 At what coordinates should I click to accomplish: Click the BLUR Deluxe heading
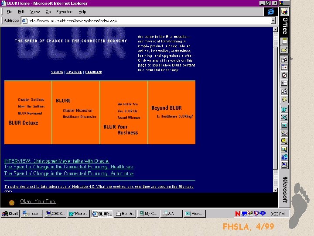tap(24, 123)
